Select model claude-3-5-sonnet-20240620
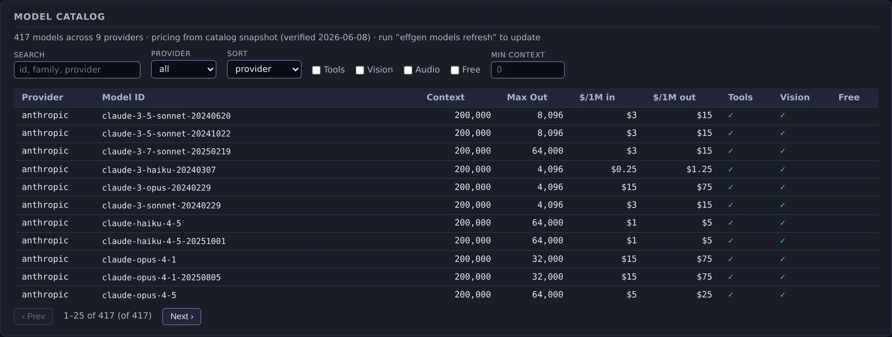The height and width of the screenshot is (337, 892). (166, 116)
